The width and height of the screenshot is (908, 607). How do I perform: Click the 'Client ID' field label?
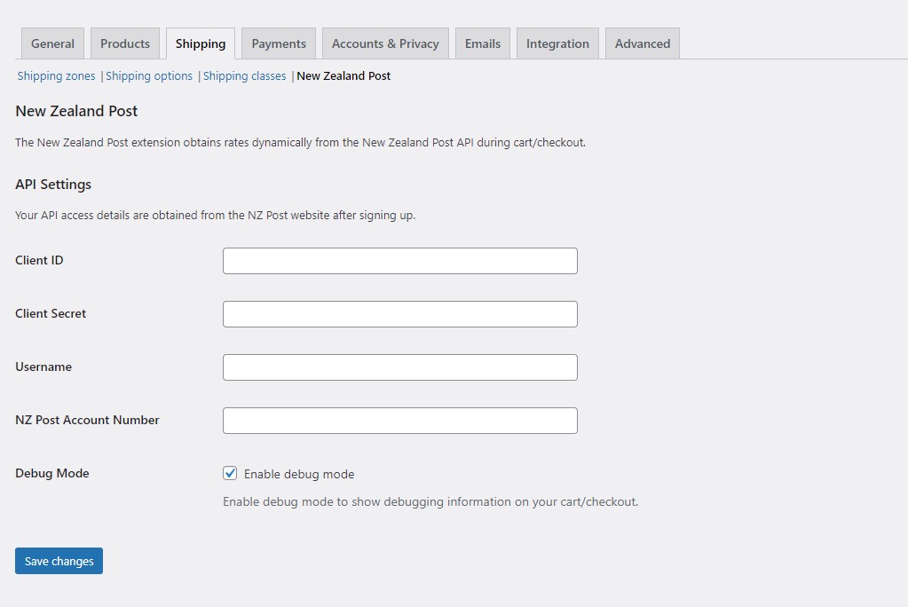click(39, 260)
